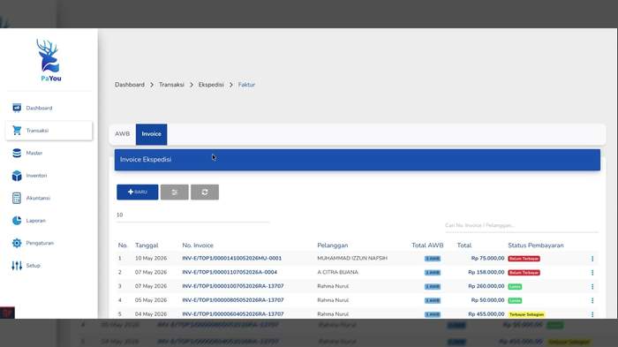Screen dimensions: 618x347
Task: Click the Master database icon
Action: pyautogui.click(x=17, y=153)
